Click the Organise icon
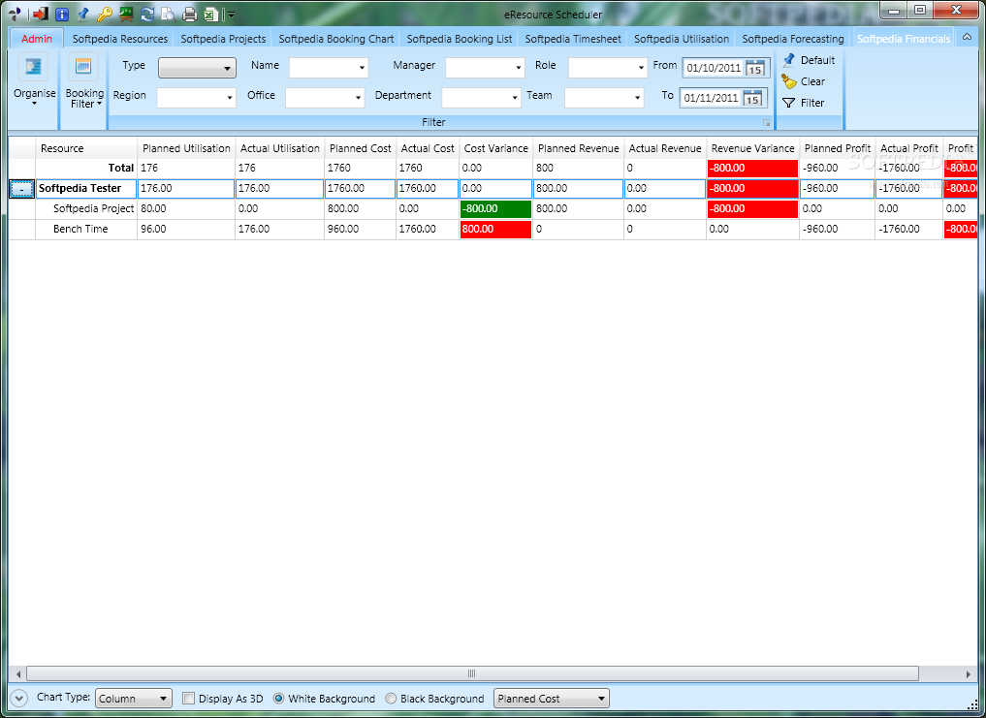This screenshot has height=718, width=986. click(33, 66)
